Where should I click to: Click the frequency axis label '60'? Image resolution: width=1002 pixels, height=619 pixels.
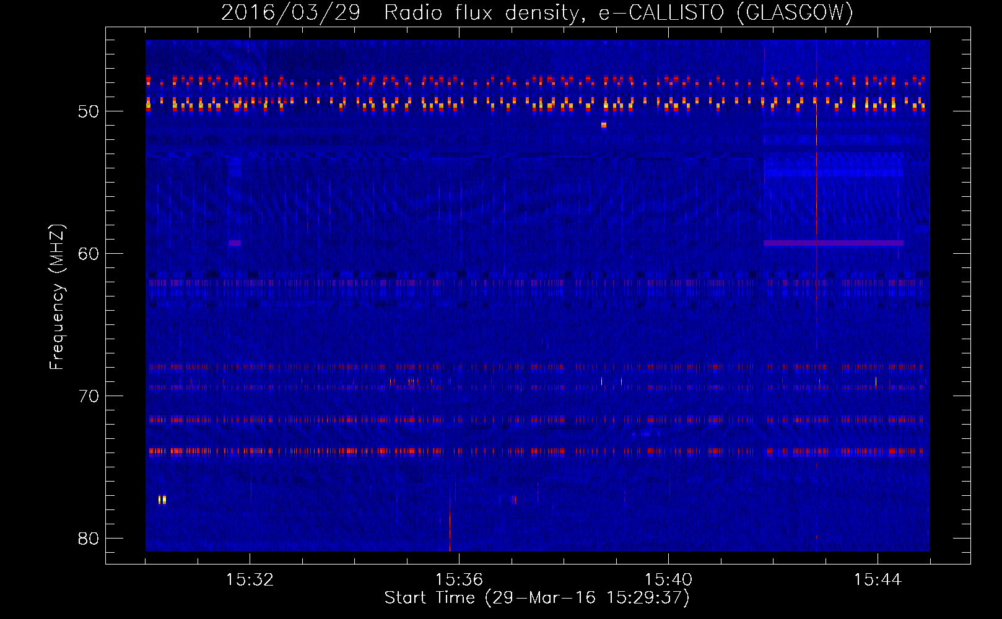pos(89,254)
